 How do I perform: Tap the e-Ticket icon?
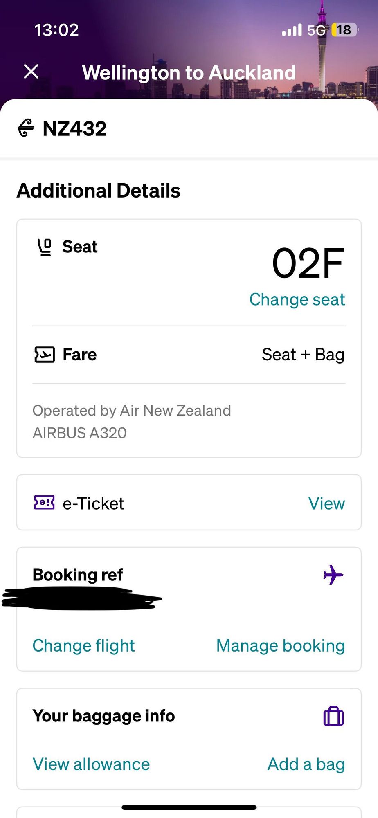(x=44, y=502)
